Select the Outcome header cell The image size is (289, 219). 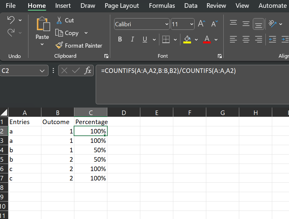(58, 122)
